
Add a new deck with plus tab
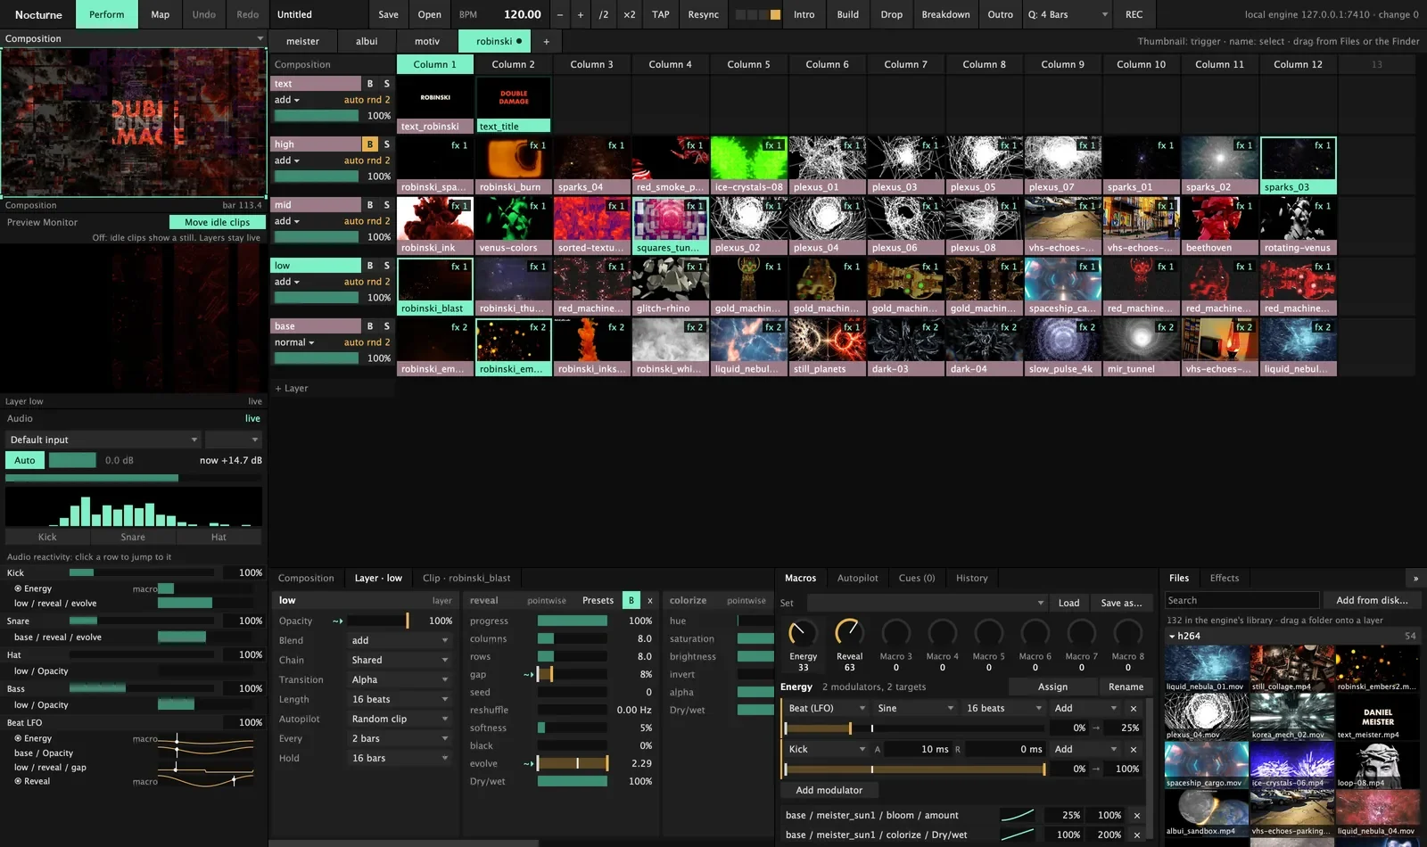(547, 41)
